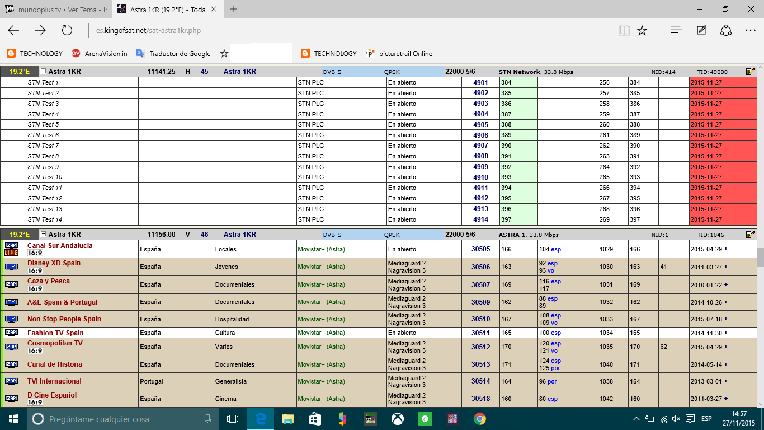This screenshot has height=430, width=764.
Task: Click the clock showing 14:57
Action: tap(739, 414)
